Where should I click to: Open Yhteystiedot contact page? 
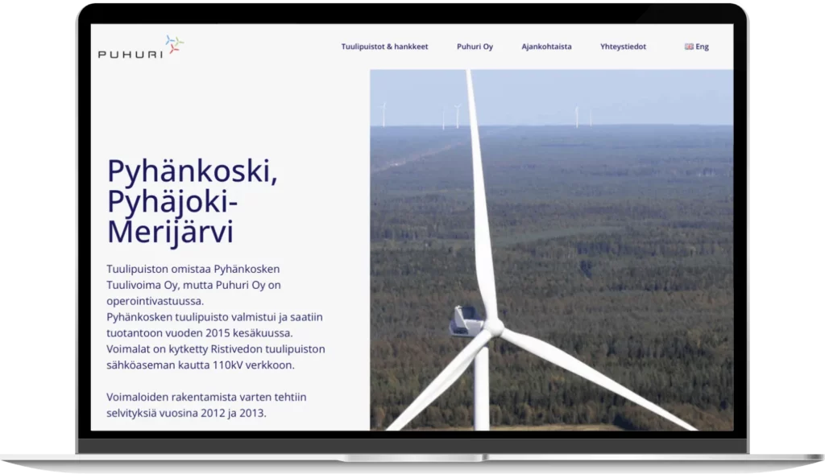pos(623,46)
